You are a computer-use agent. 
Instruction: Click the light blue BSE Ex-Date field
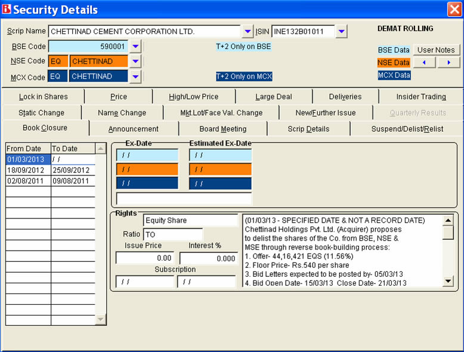pos(147,155)
